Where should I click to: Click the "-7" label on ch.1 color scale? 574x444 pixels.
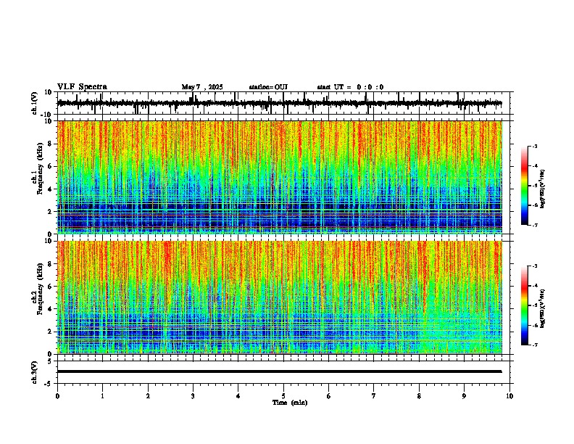535,225
